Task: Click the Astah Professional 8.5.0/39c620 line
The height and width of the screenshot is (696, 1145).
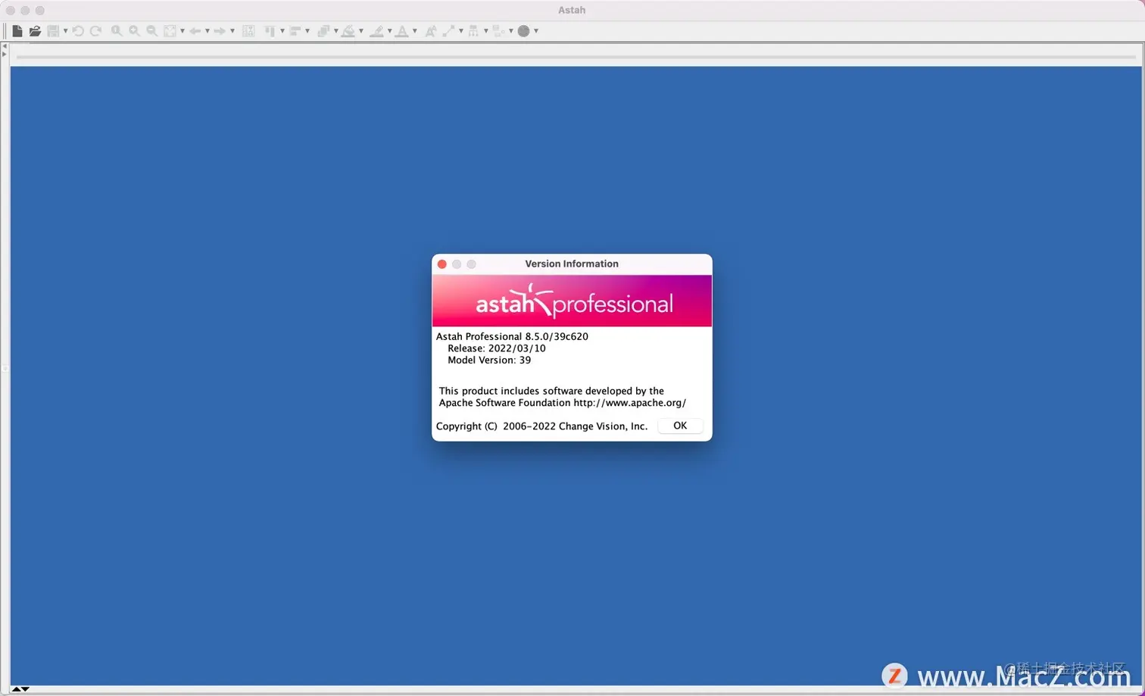Action: [512, 336]
